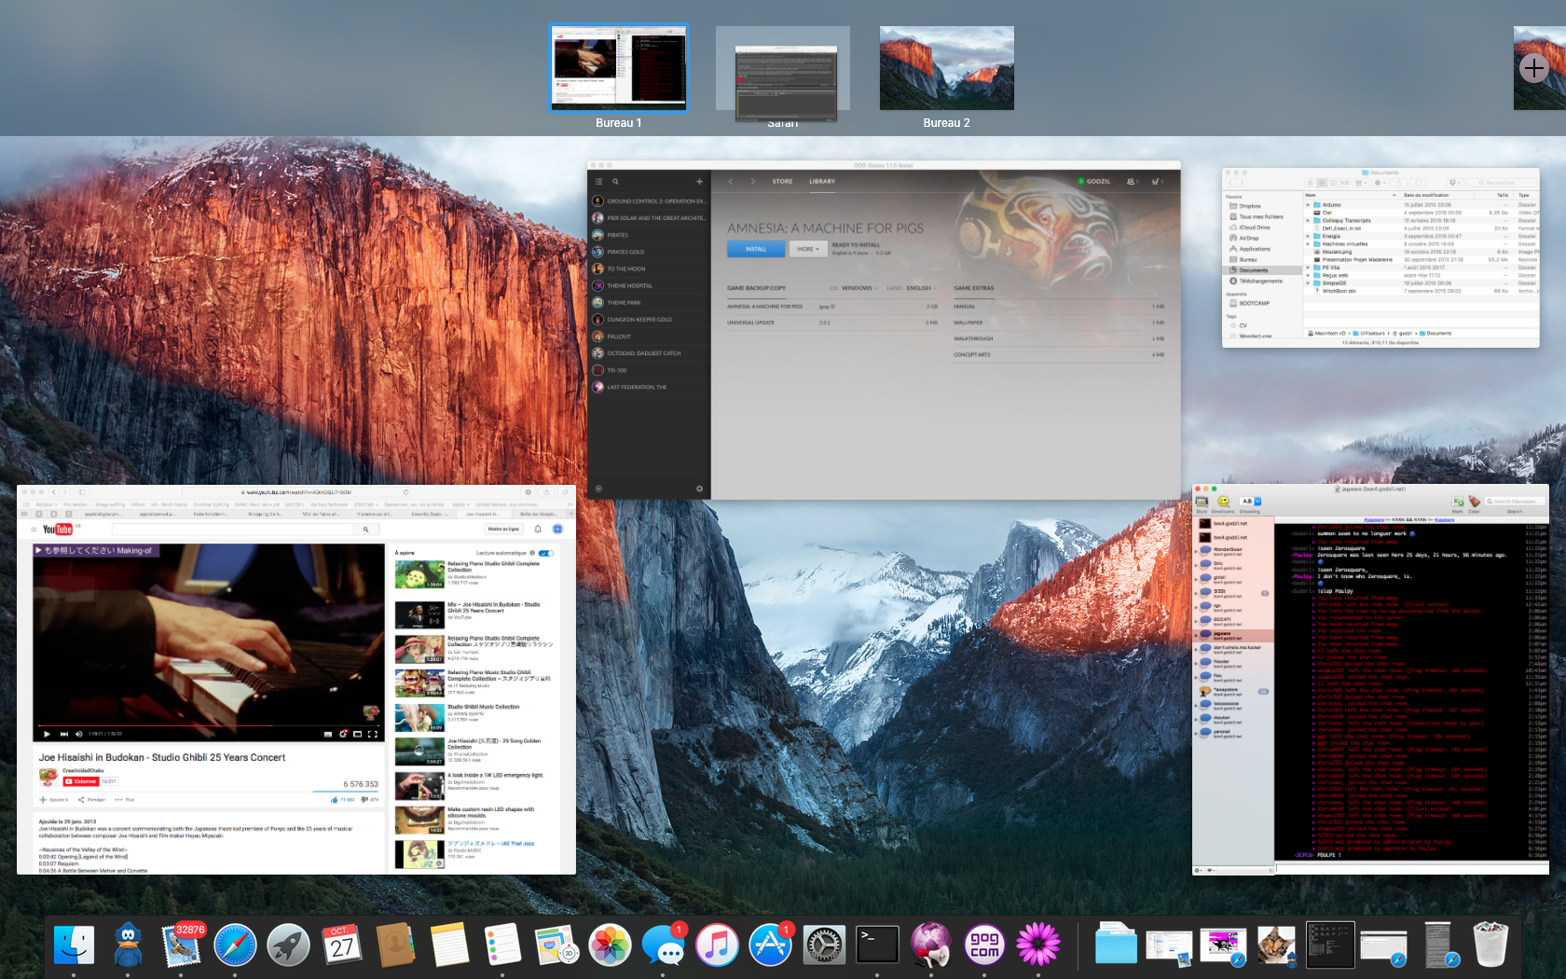Image resolution: width=1566 pixels, height=979 pixels.
Task: Click the red S'abonner subscribe button
Action: point(81,781)
